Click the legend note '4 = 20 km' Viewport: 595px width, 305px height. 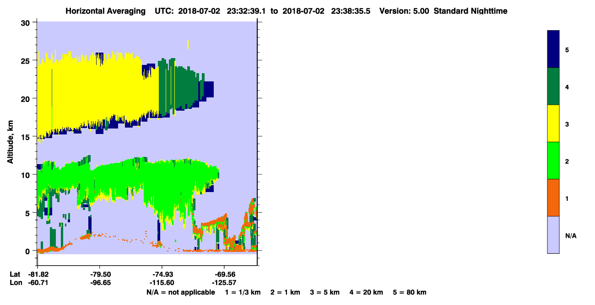point(366,292)
